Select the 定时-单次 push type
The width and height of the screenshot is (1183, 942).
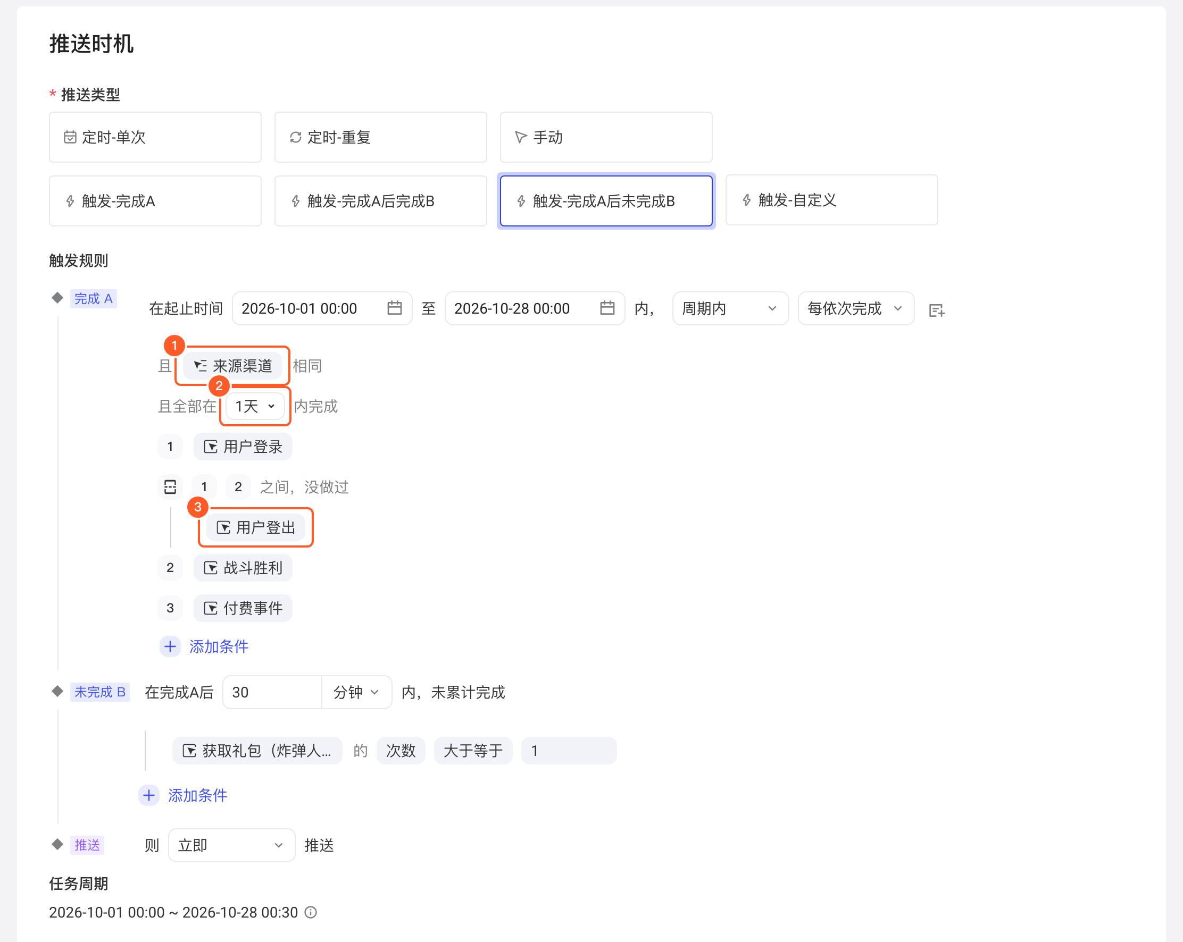click(x=155, y=137)
